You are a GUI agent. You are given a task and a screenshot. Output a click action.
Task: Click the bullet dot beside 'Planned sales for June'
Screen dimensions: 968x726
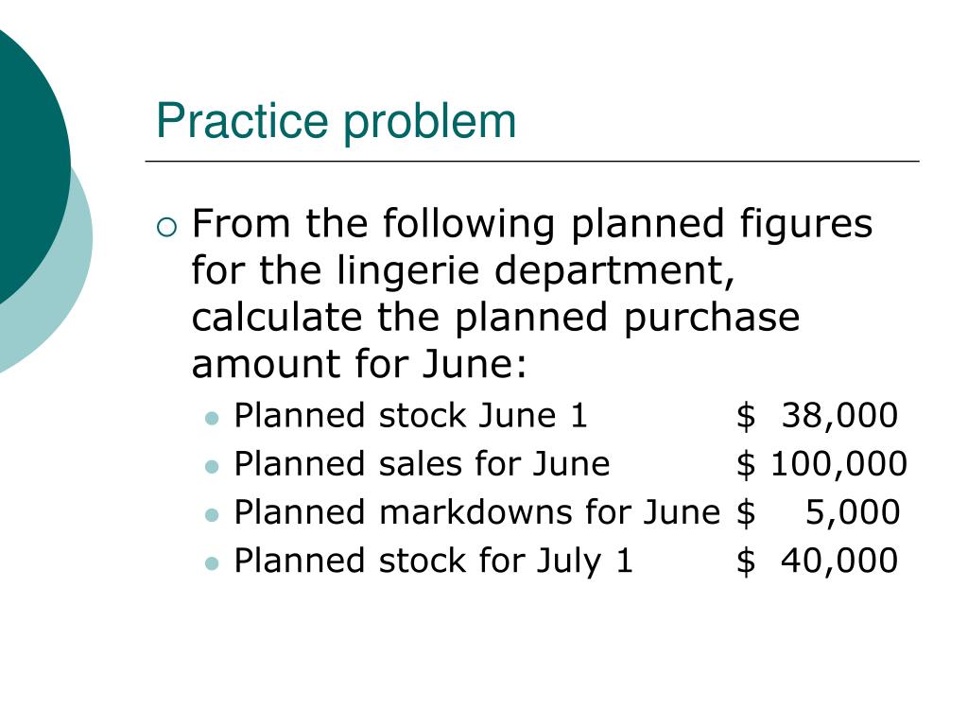click(x=212, y=467)
